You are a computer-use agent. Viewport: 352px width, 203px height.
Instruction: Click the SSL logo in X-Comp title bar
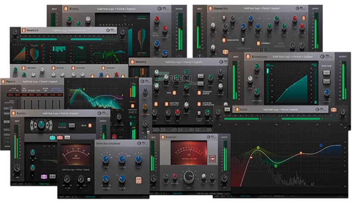pyautogui.click(x=162, y=9)
